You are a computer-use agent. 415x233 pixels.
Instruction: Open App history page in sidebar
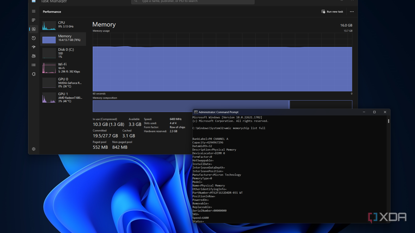[34, 38]
